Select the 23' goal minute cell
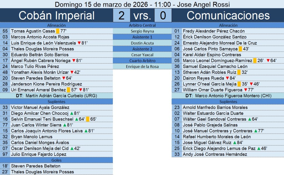Screen dimensions: 284x175 pos(5,172)
